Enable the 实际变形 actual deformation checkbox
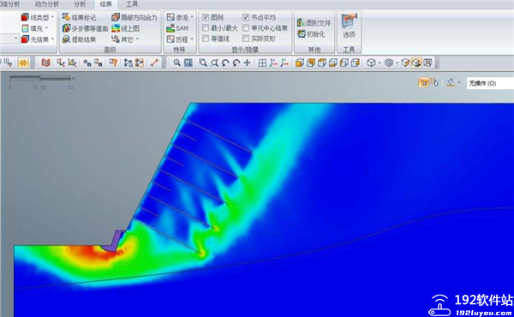This screenshot has height=317, width=514. (246, 39)
